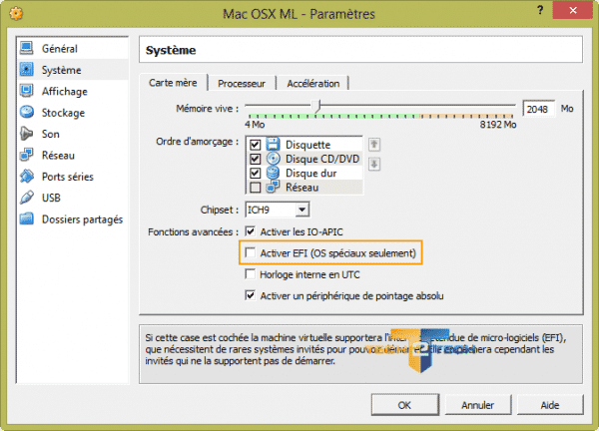Enable Horloge interne en UTC checkbox
Image resolution: width=599 pixels, height=431 pixels.
click(x=251, y=274)
